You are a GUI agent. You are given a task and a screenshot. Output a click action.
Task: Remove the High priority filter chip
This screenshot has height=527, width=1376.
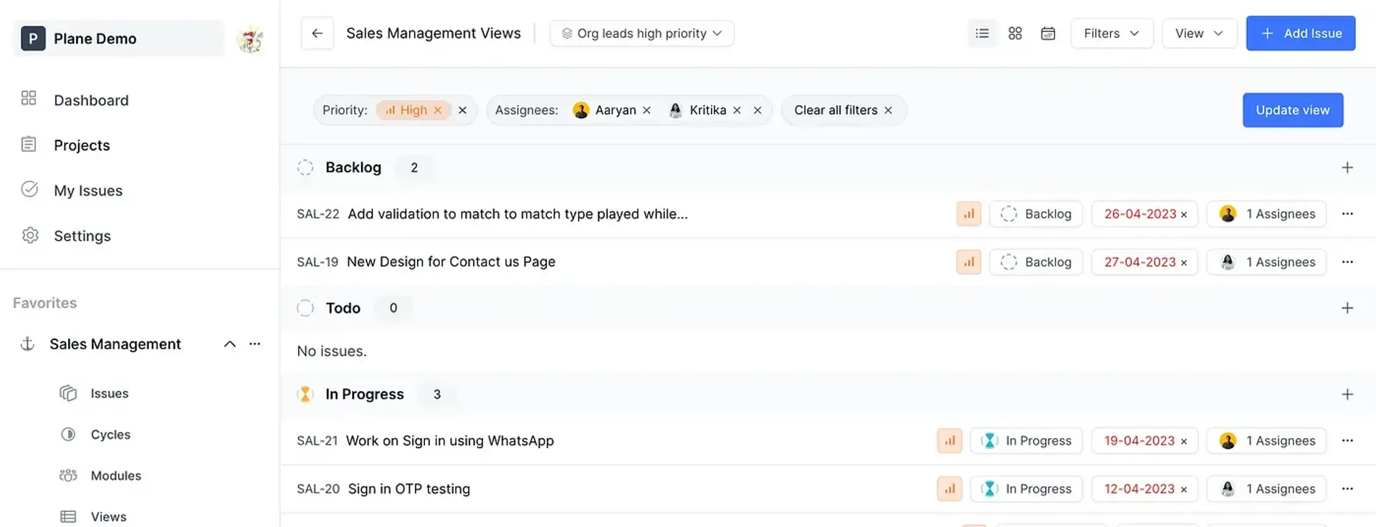point(437,110)
